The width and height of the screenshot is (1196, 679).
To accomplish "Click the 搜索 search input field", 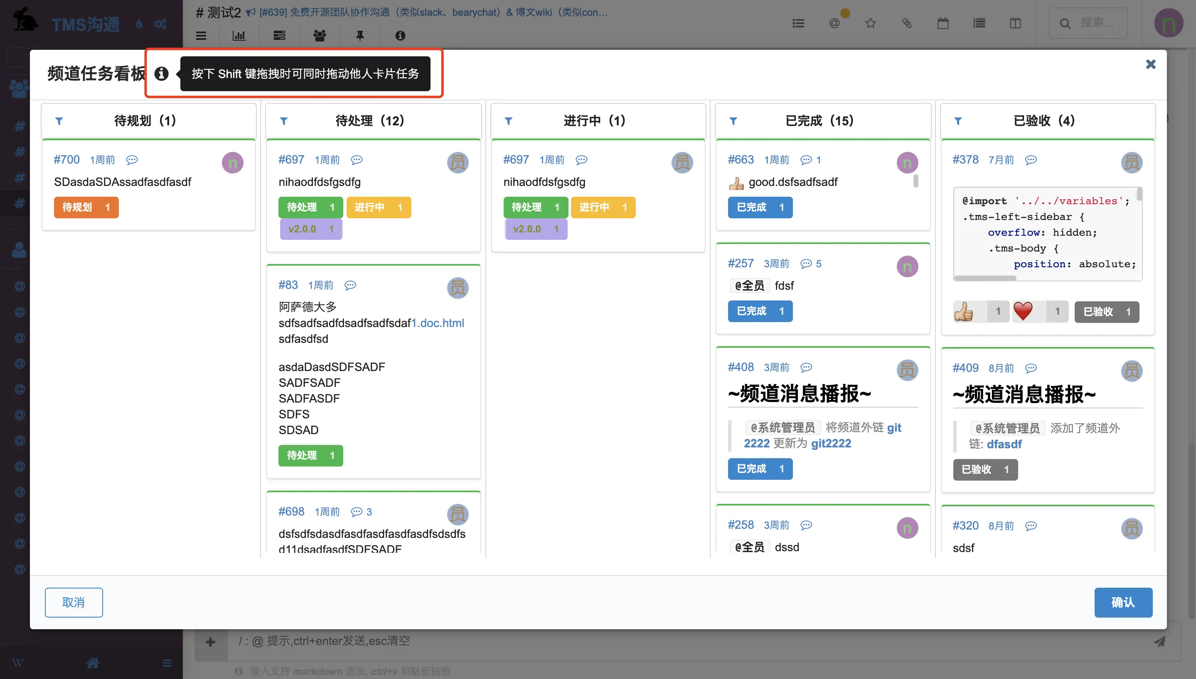I will click(x=1088, y=23).
